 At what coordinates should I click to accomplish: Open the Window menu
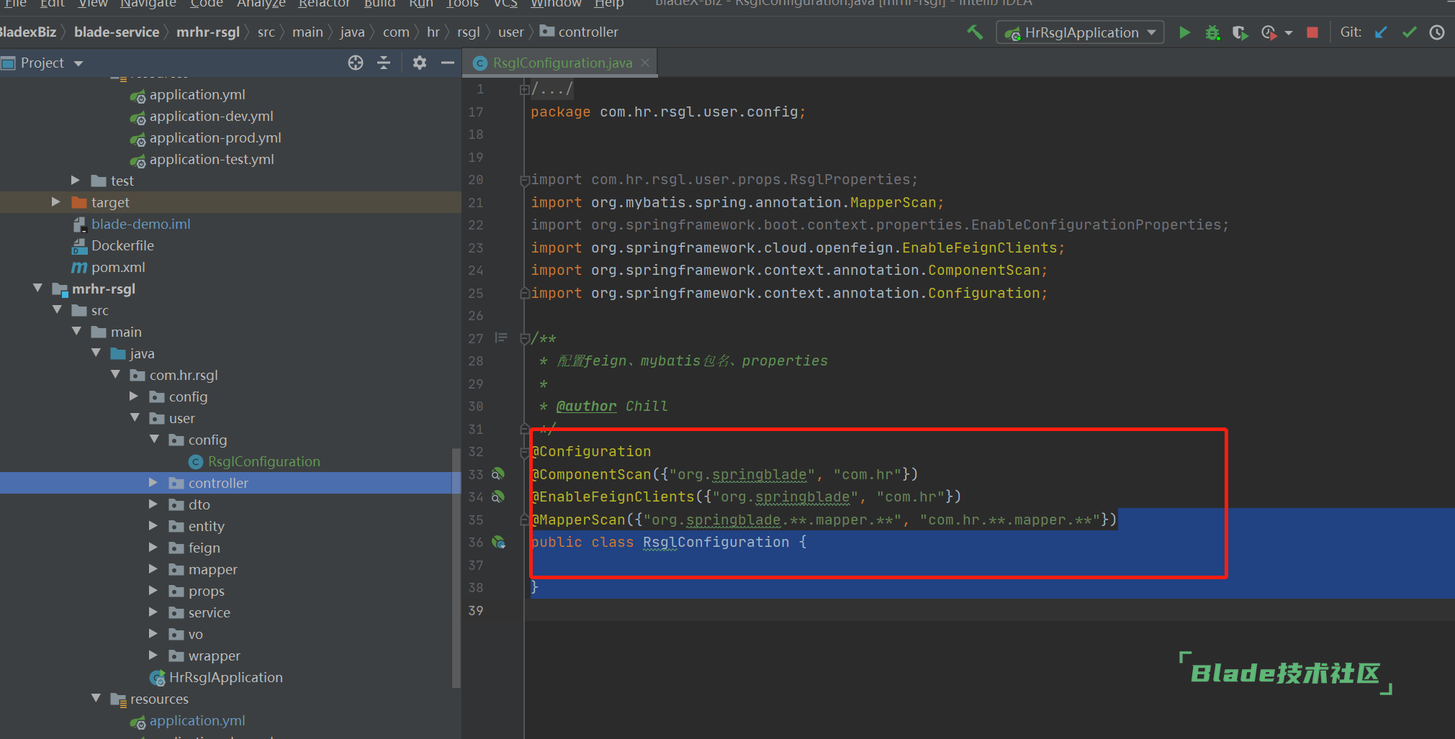tap(556, 4)
